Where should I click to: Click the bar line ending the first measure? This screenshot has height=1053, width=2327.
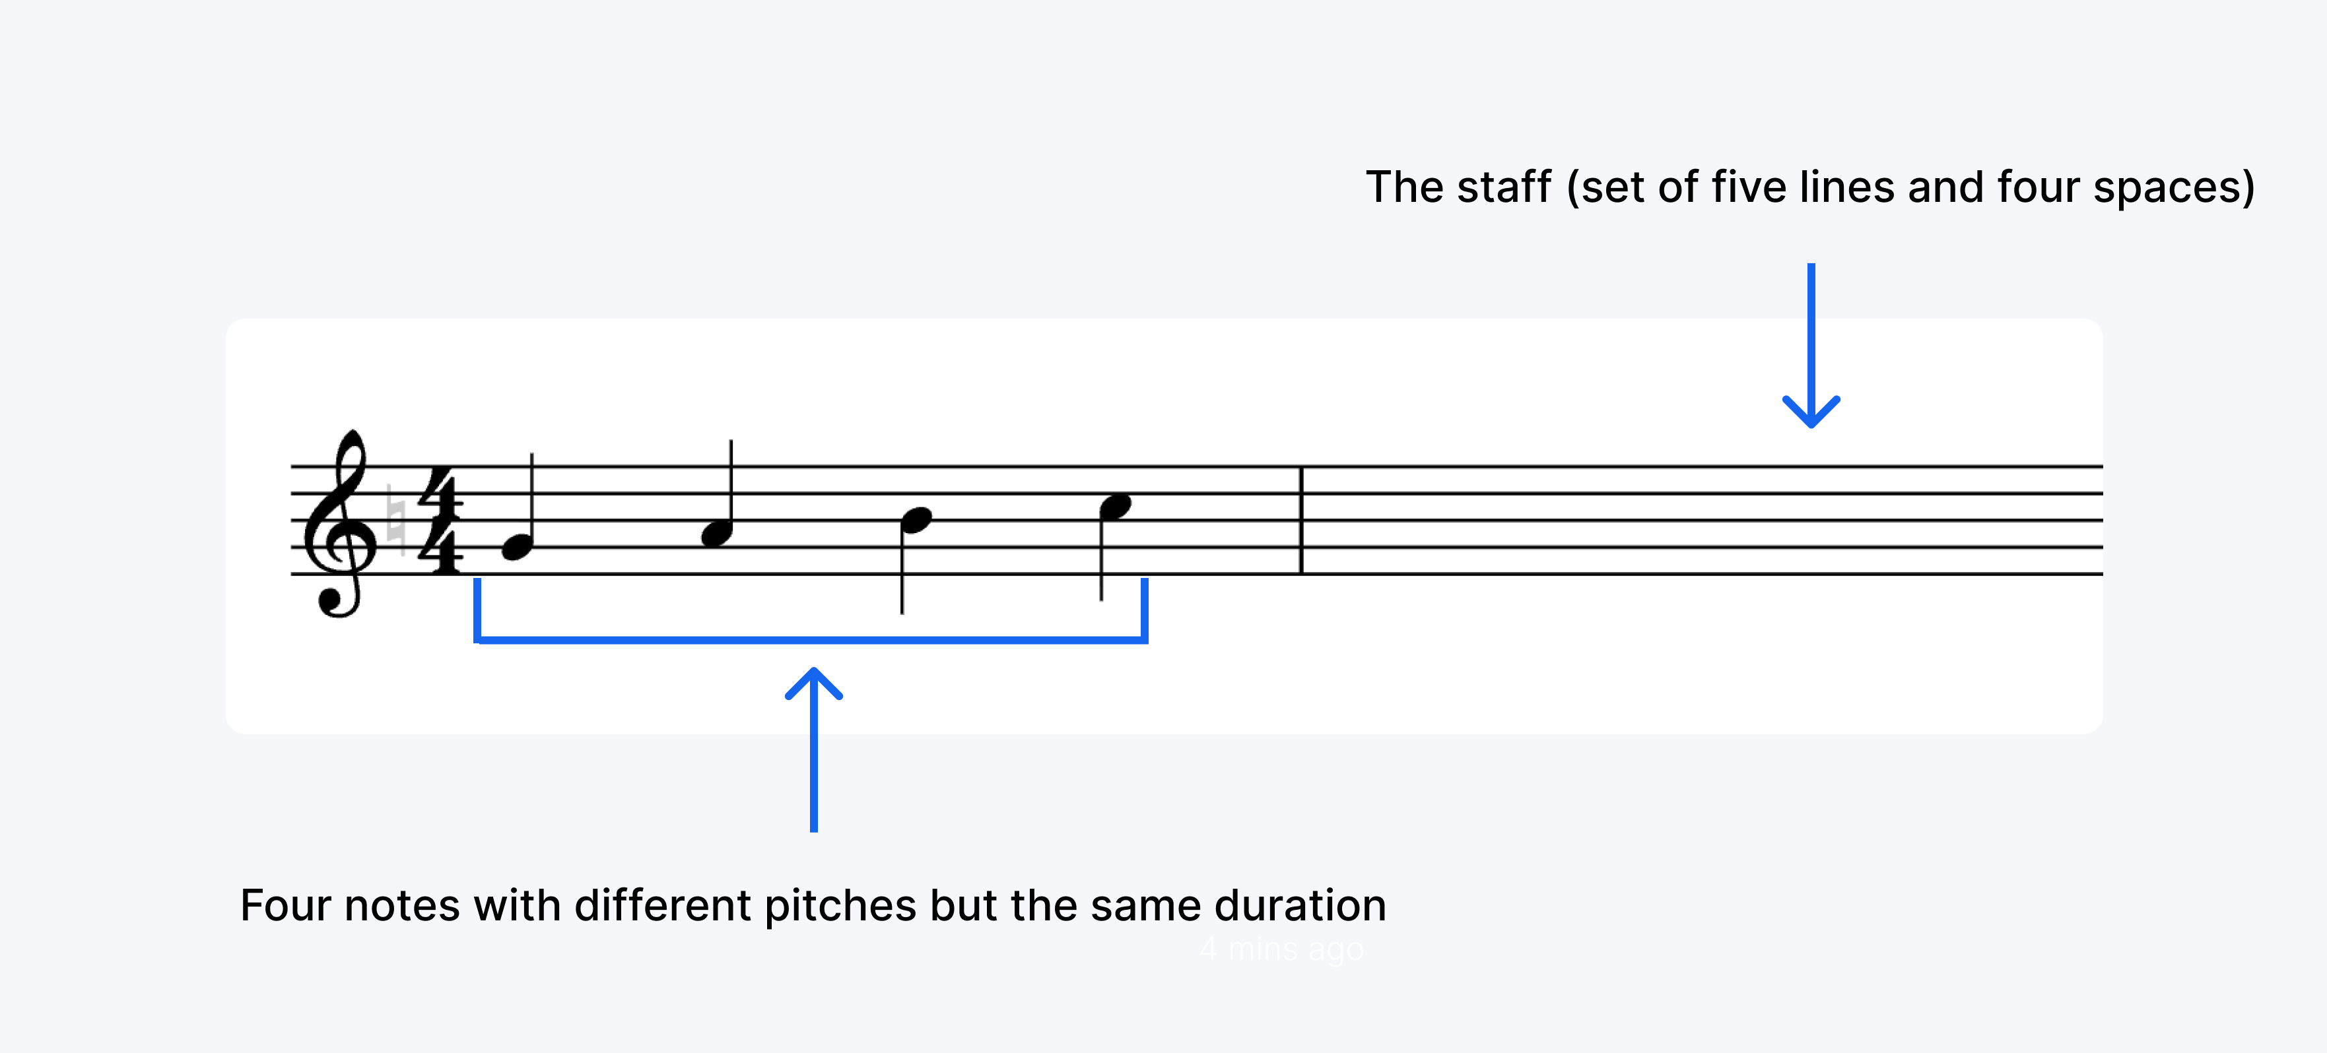1302,520
